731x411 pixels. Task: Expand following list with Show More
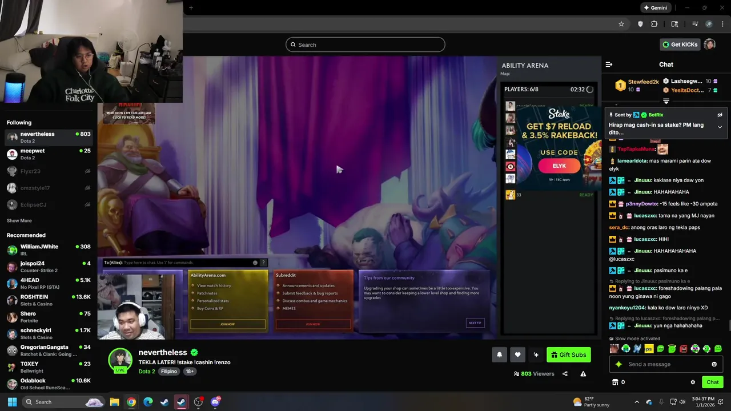19,220
